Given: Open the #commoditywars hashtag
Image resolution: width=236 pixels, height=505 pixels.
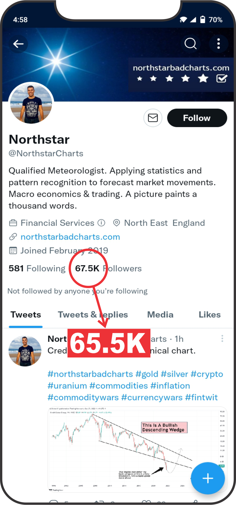Looking at the screenshot, I should point(83,397).
